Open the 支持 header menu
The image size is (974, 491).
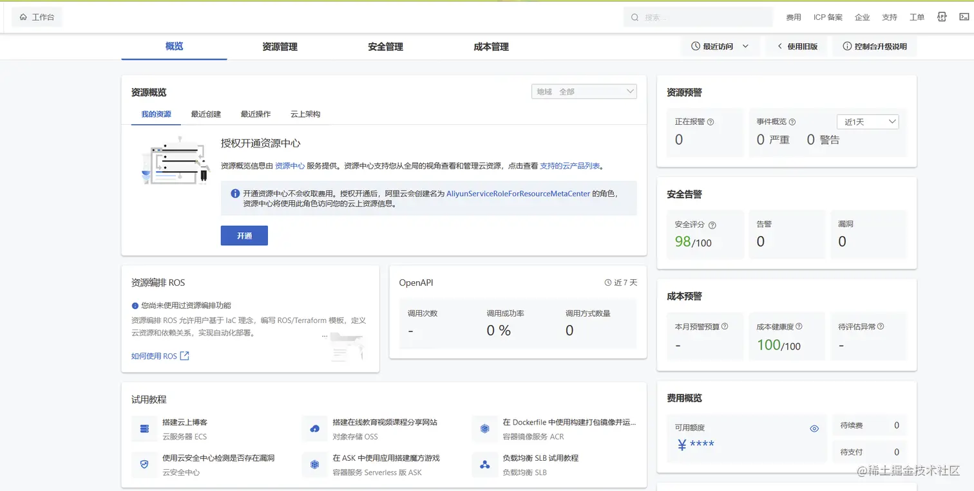pos(890,17)
